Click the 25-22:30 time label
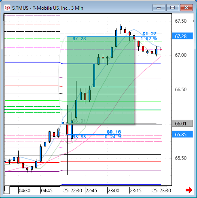Screen dimensions: 197x198 tap(72, 191)
